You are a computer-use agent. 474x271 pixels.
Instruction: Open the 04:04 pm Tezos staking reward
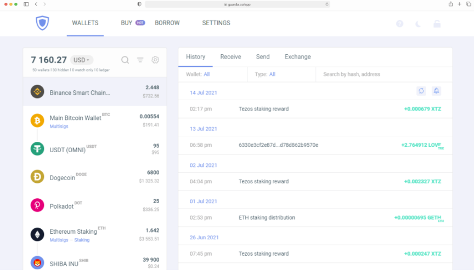[315, 181]
